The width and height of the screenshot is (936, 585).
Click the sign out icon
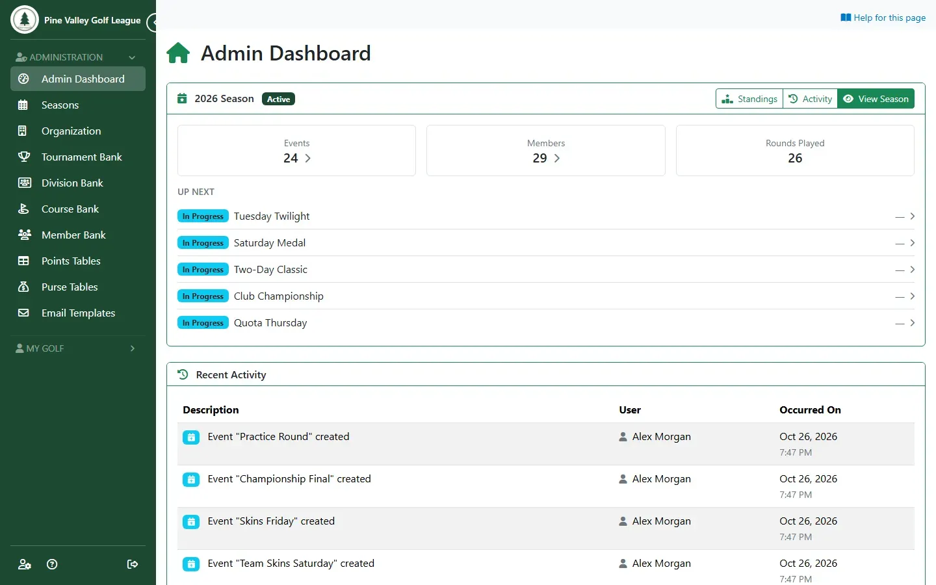pos(133,564)
